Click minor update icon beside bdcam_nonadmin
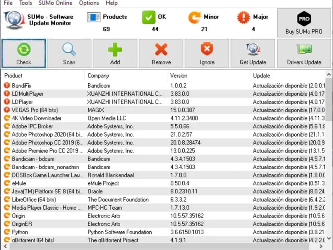 click(7, 167)
